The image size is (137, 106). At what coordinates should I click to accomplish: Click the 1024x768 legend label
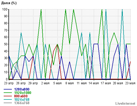click(22, 99)
